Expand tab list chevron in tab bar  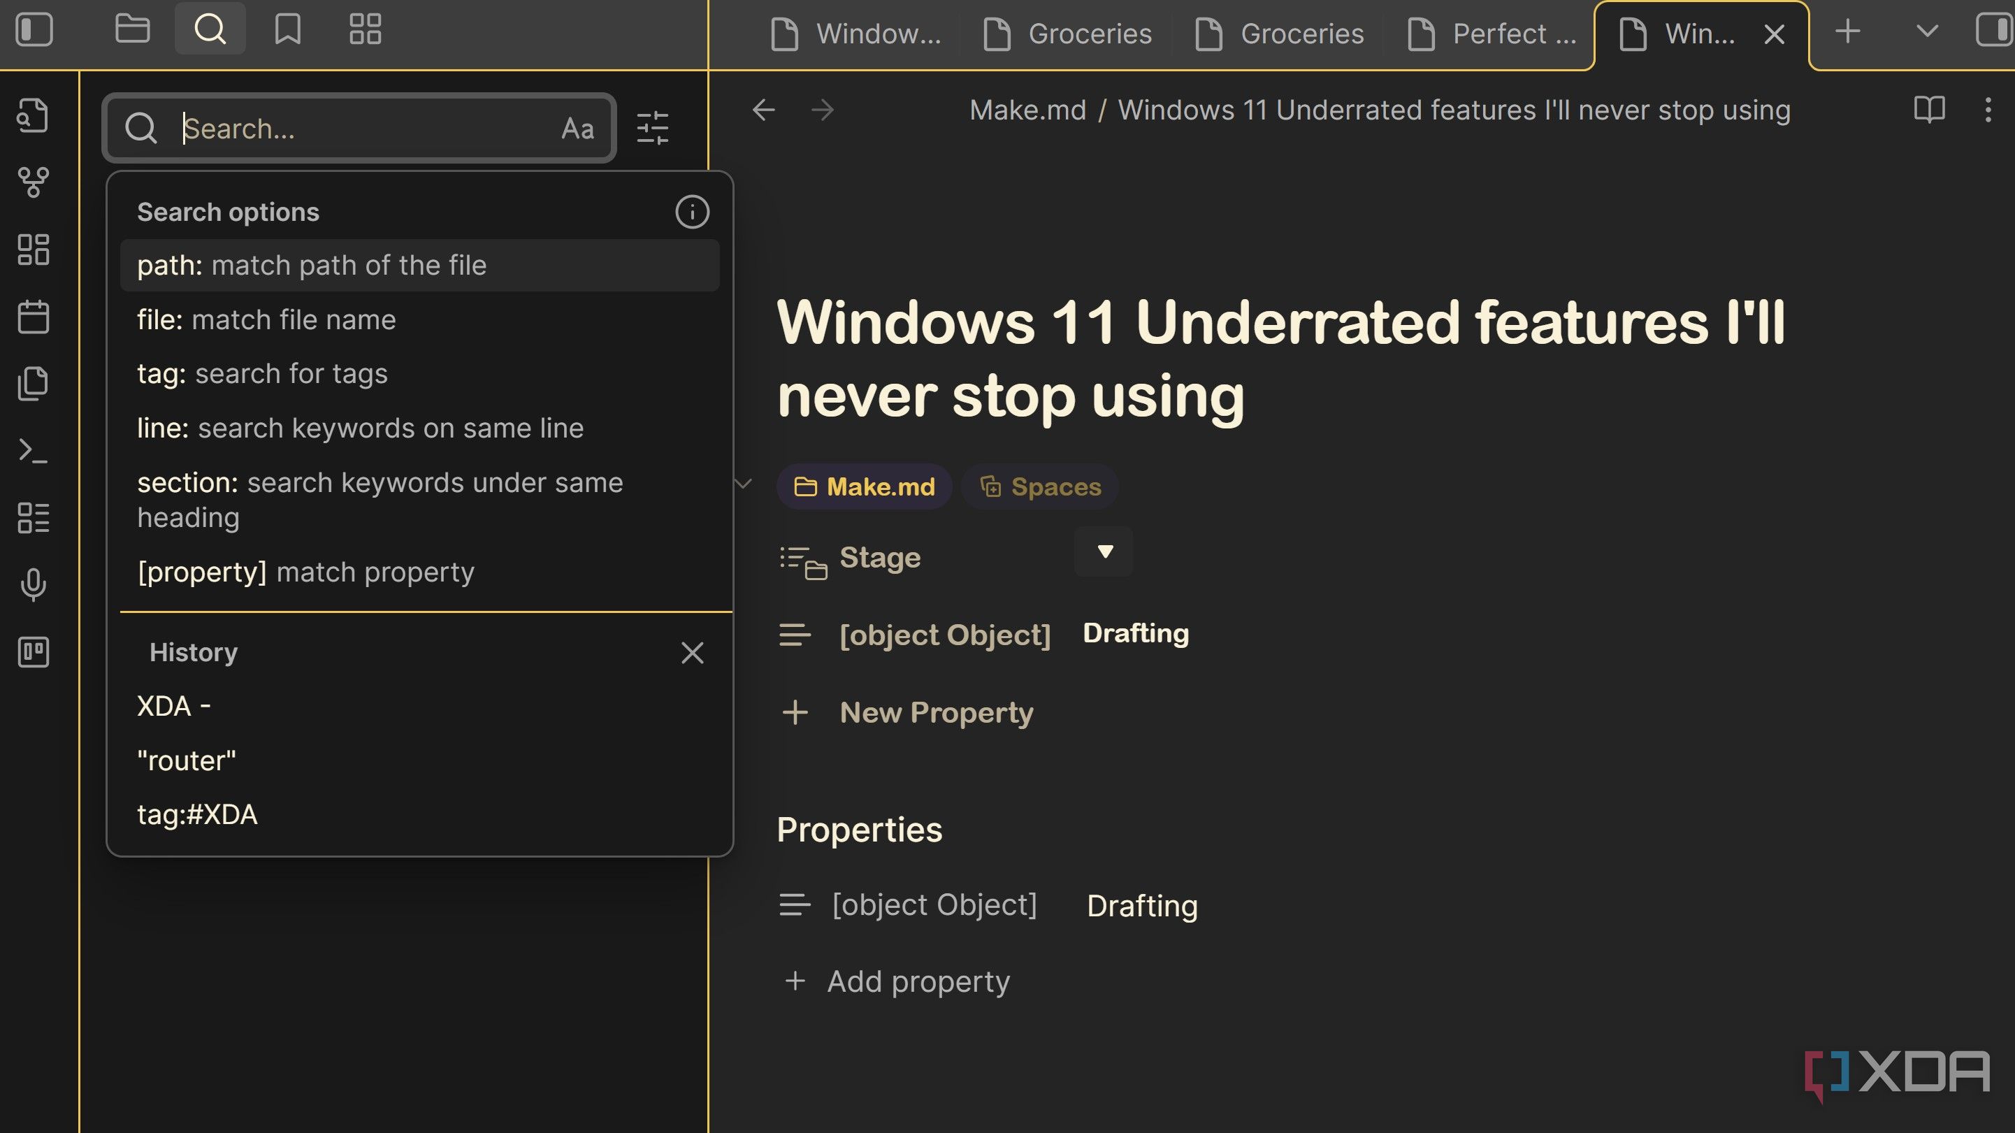[x=1927, y=31]
